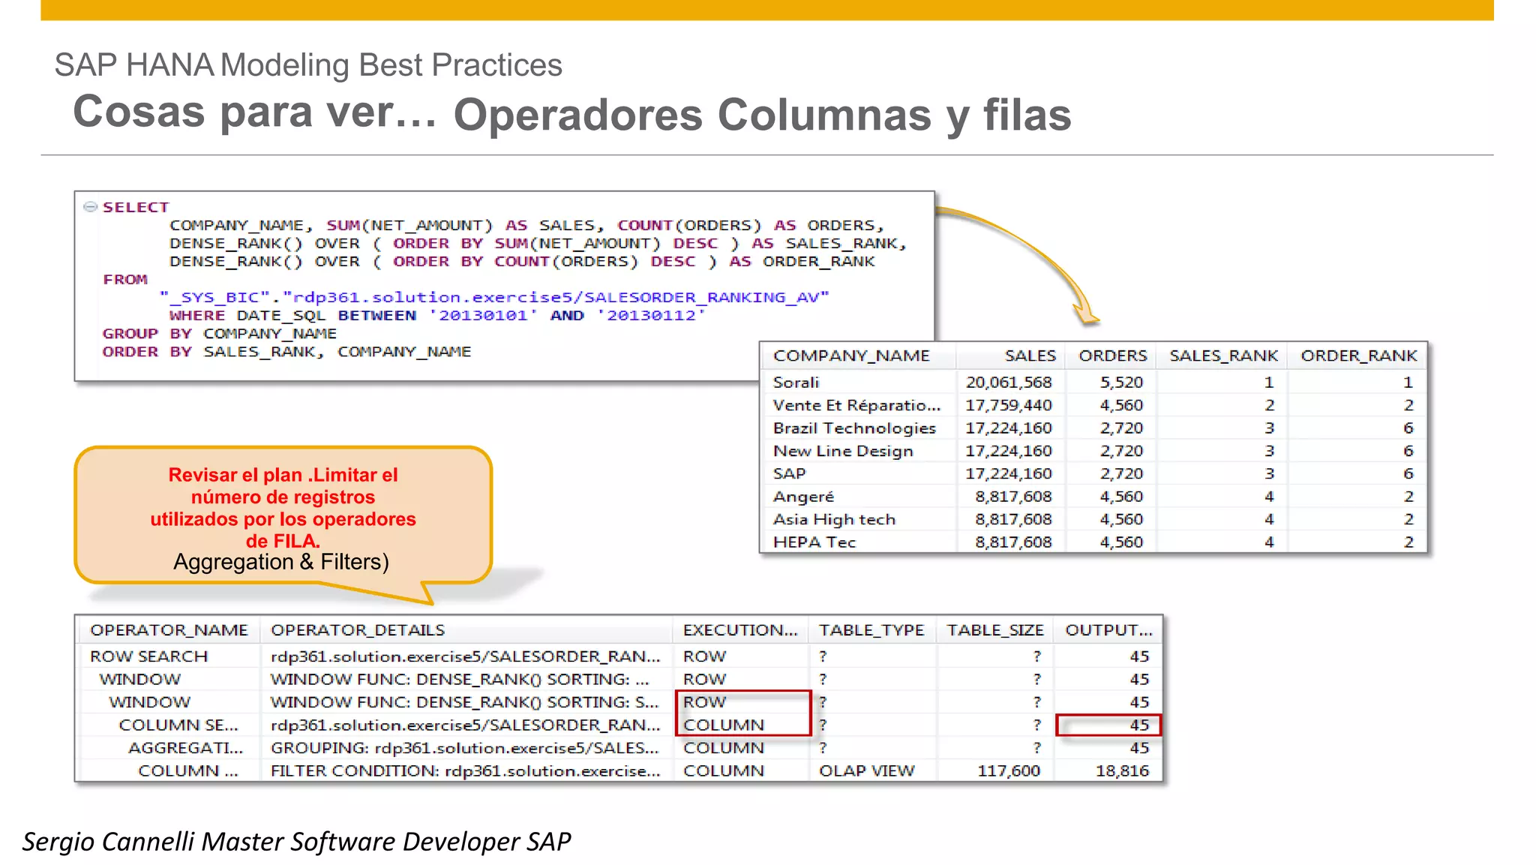Click the '20130101' date literal

point(483,315)
